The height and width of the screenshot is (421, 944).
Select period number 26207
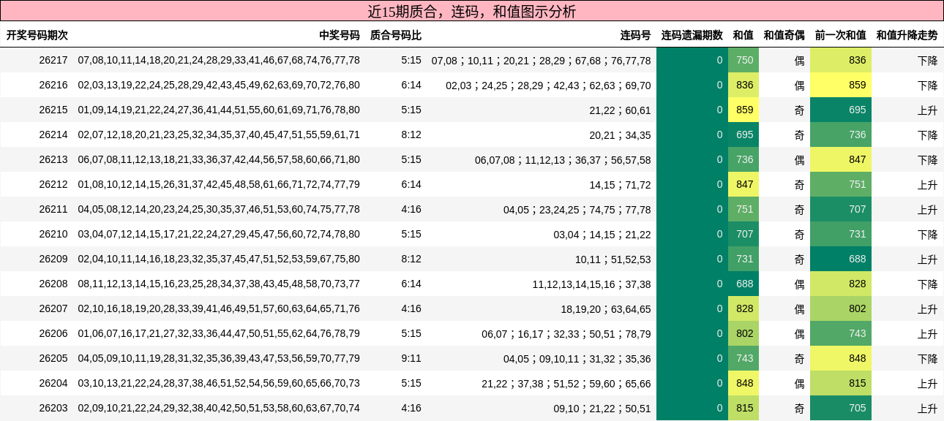pos(53,308)
